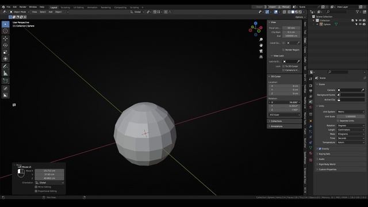Open the XYZ Euler rotation mode dropdown

(x=285, y=115)
